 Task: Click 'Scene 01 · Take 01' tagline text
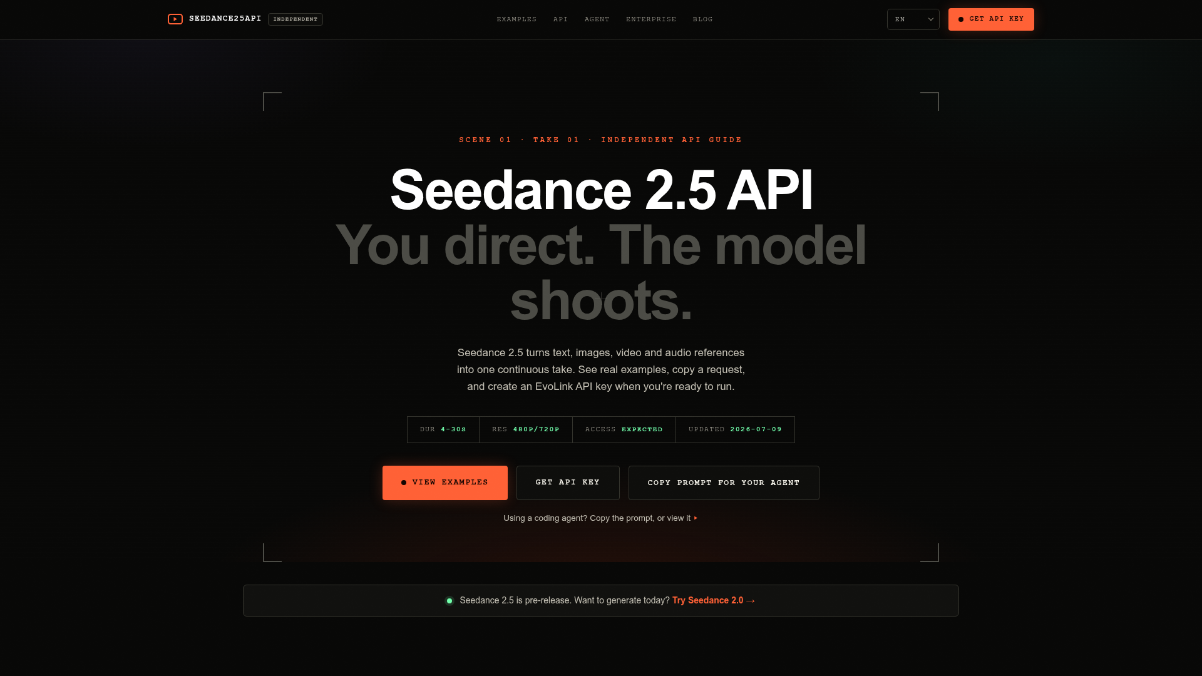[520, 140]
